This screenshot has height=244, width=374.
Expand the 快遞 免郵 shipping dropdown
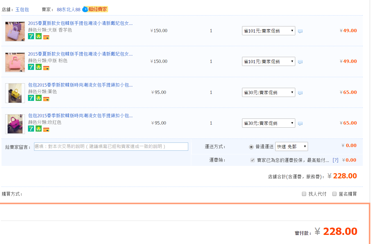pos(291,146)
